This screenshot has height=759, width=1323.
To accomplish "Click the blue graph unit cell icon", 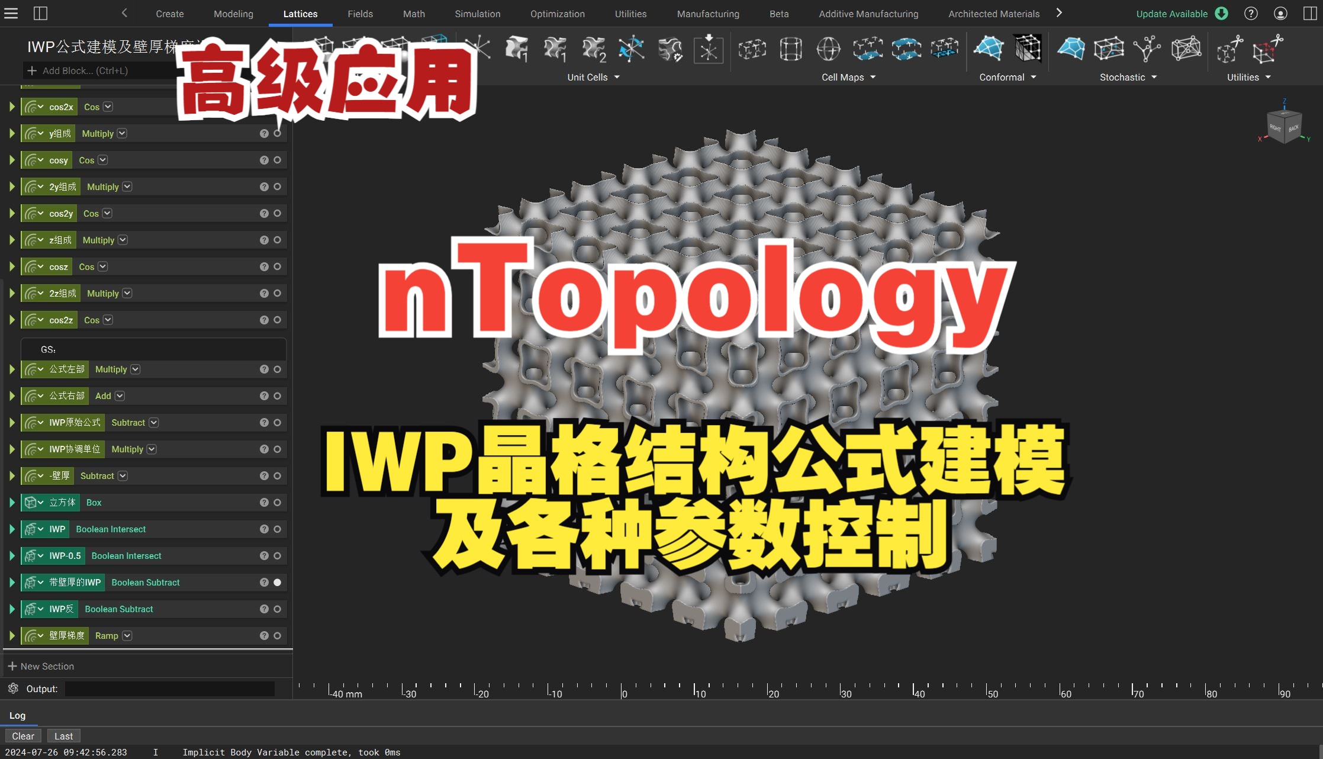I will pyautogui.click(x=632, y=49).
